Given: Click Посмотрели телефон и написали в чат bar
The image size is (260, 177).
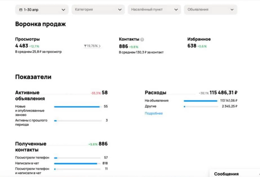Looking at the screenshot, I should pyautogui.click(x=77, y=169).
